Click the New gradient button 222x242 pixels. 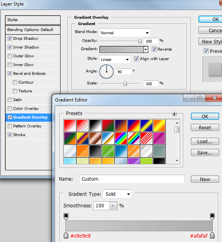pos(205,179)
